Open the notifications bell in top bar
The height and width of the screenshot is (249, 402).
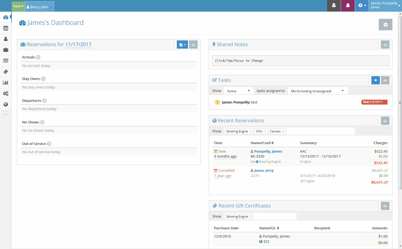[348, 5]
